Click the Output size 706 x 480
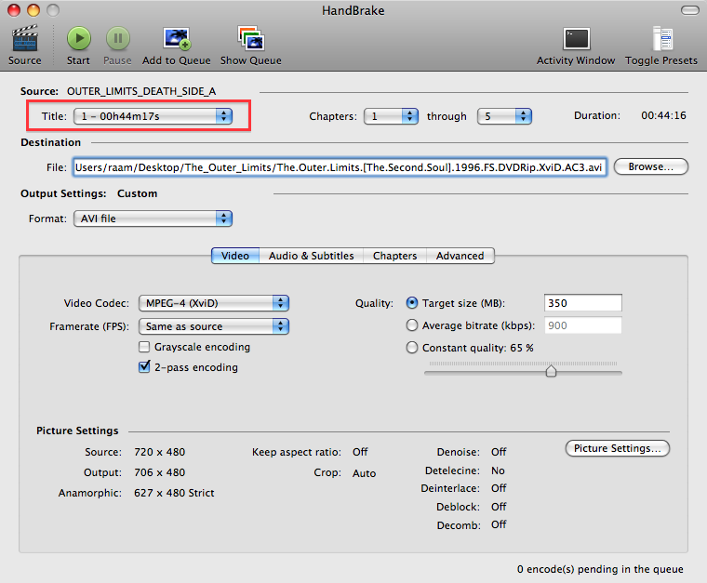Screen dimensions: 707x583 coord(160,472)
